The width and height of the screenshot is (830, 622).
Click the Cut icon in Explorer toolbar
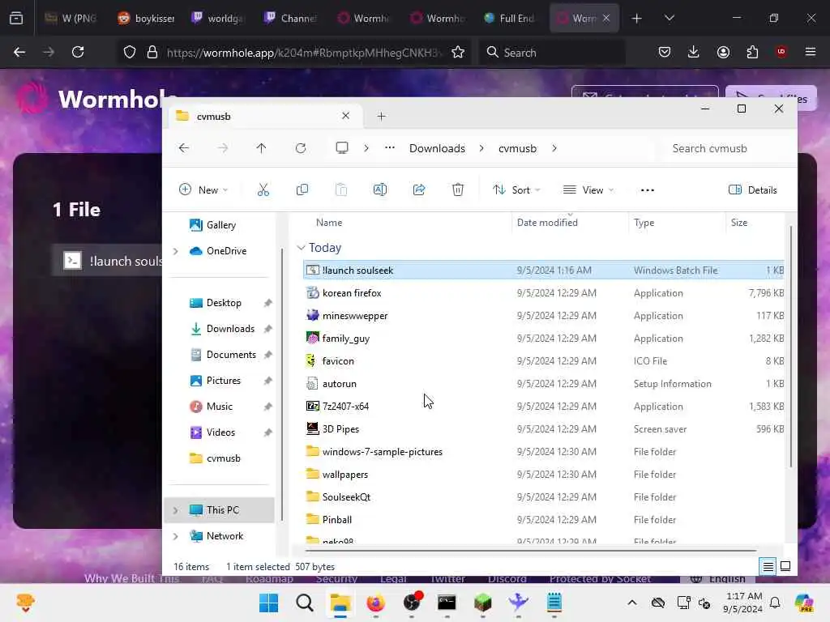point(263,190)
